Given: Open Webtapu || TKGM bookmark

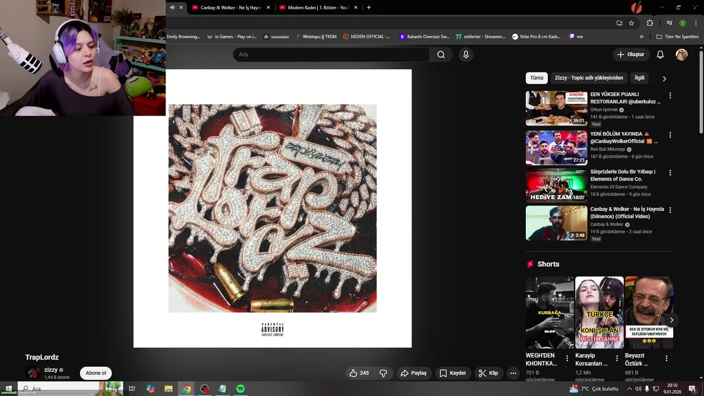Looking at the screenshot, I should point(315,37).
